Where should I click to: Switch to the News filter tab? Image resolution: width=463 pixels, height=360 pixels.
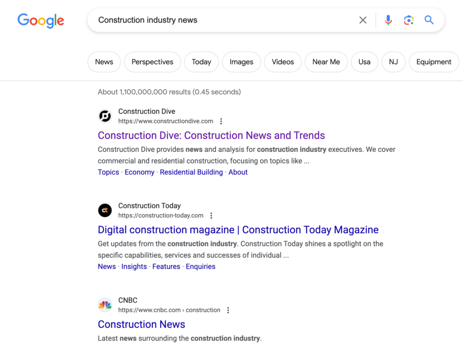(x=104, y=62)
